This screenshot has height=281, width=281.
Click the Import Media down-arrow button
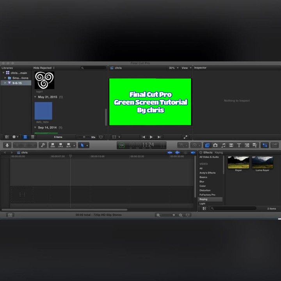pyautogui.click(x=7, y=145)
